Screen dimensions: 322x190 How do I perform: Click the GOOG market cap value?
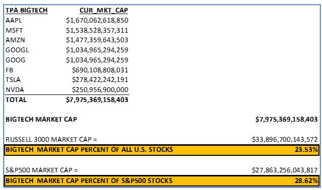(x=97, y=60)
